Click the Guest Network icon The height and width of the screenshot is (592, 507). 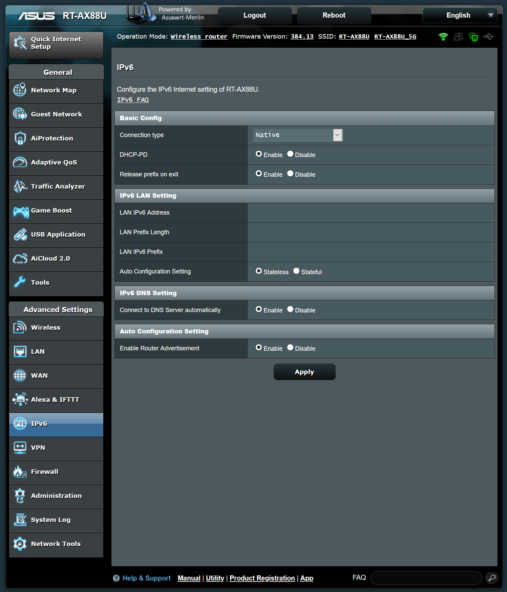pyautogui.click(x=20, y=114)
